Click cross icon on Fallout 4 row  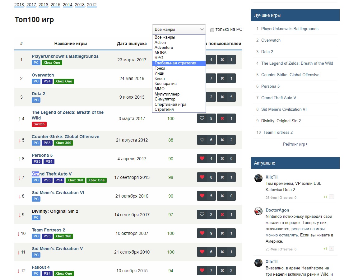tap(222, 271)
